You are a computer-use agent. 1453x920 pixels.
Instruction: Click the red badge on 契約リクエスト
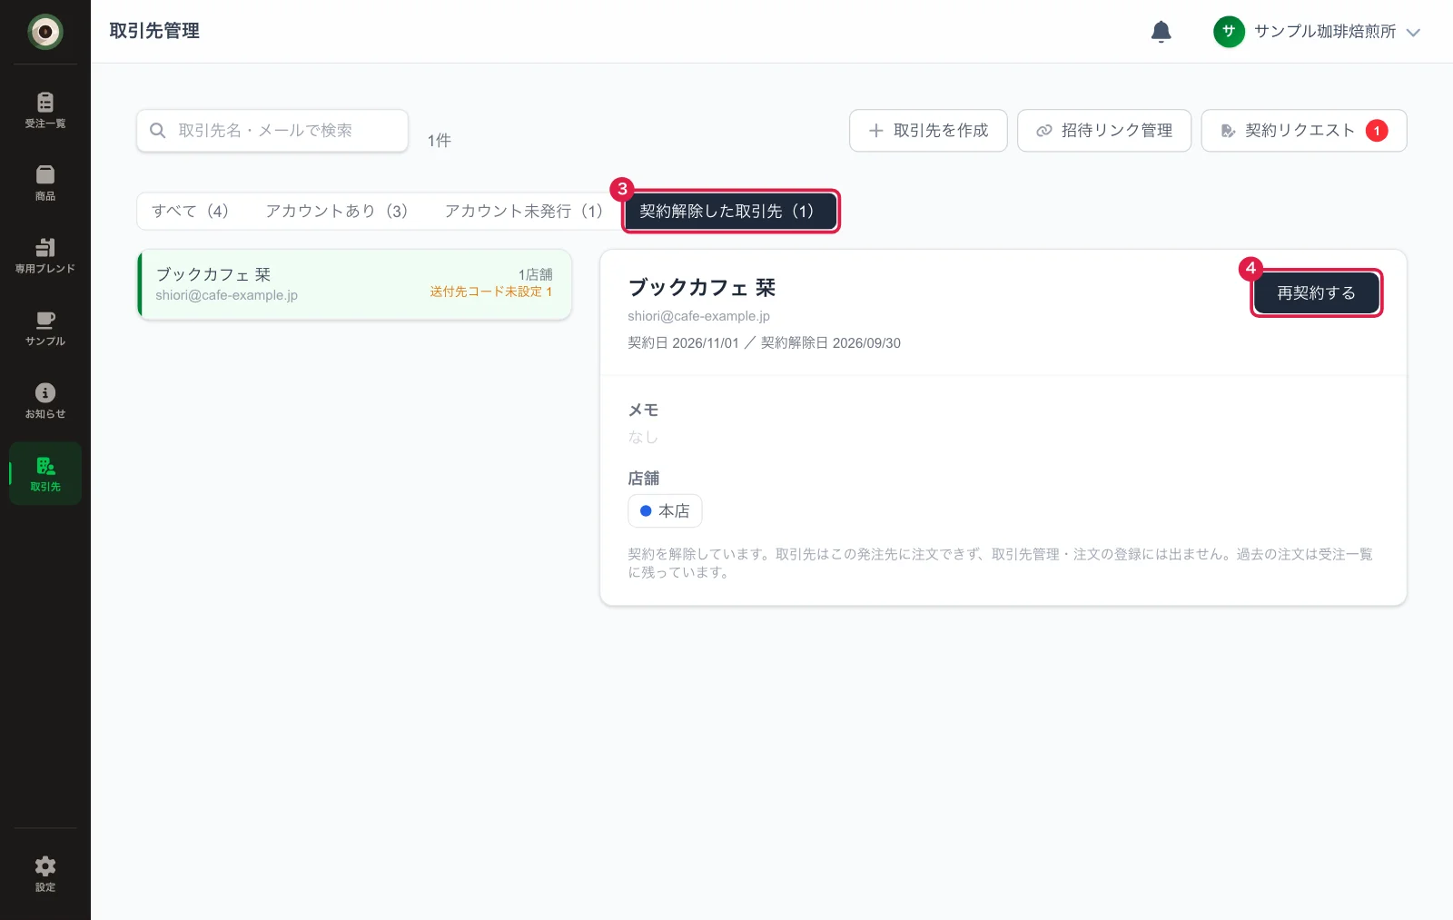(x=1377, y=131)
